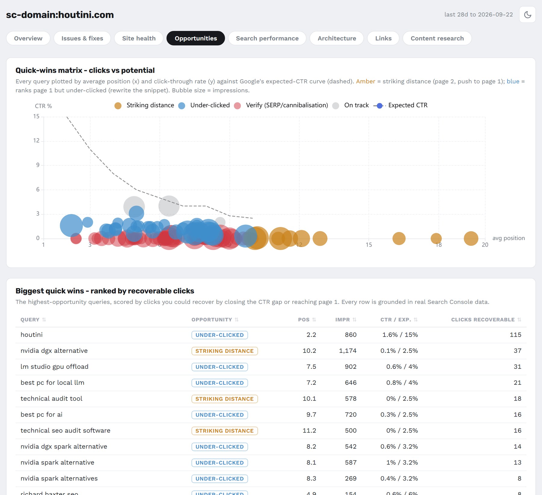This screenshot has height=495, width=542.
Task: Select 'technical seo audit software' query
Action: click(x=65, y=430)
